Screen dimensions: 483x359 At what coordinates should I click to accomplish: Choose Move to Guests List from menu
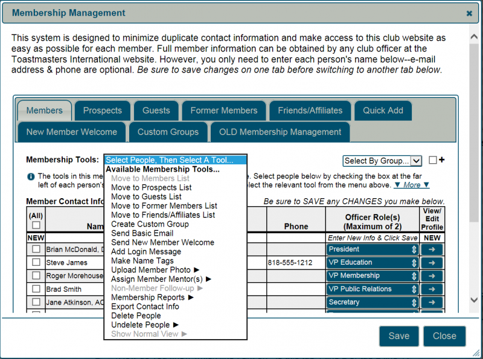tap(146, 196)
